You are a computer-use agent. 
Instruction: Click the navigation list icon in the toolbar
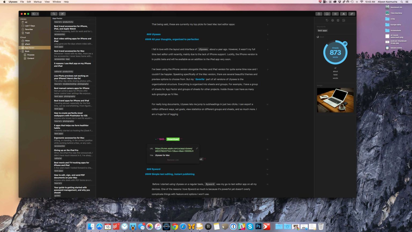point(335,14)
